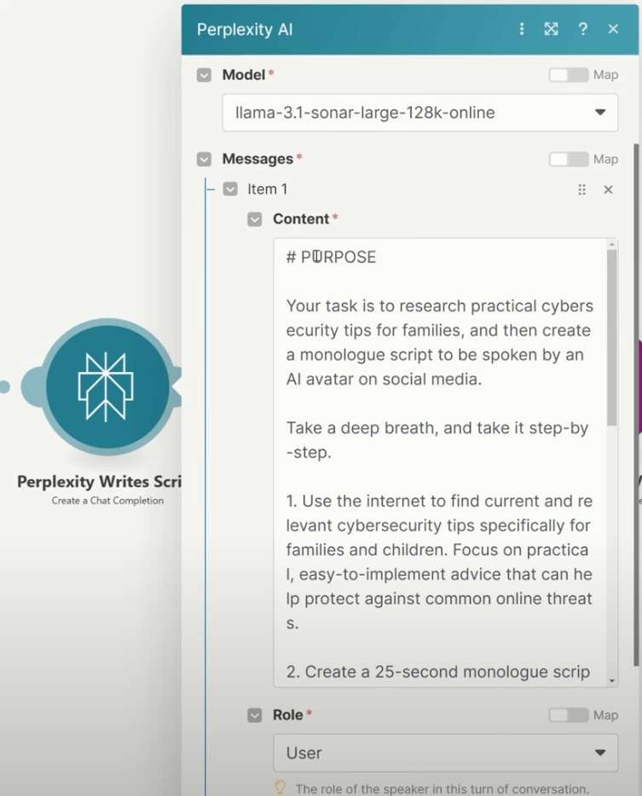Screen dimensions: 642x796
Task: Open the Role dropdown showing User
Action: [x=446, y=752]
